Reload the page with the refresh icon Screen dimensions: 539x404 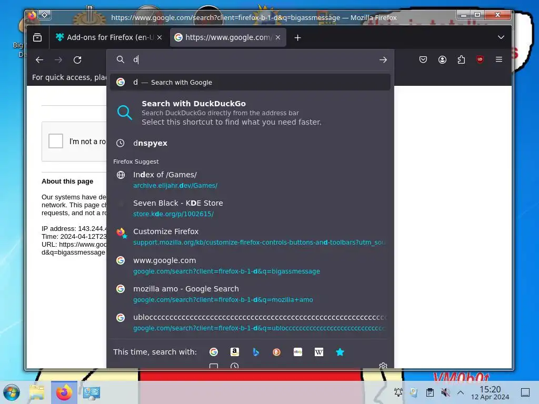pos(77,60)
